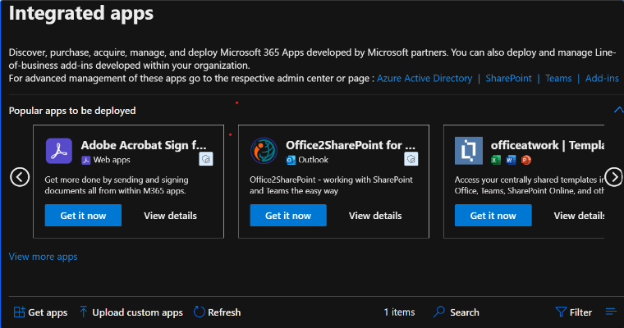Click the Adobe Acrobat Sign title

click(x=144, y=145)
